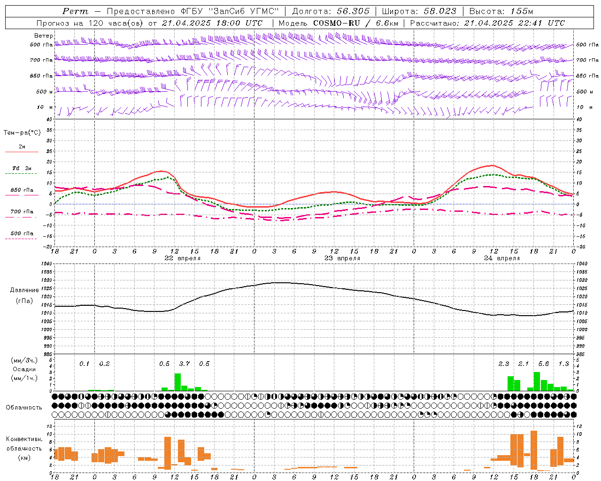This screenshot has height=481, width=601.
Task: Click the latitude value "Широта: 58.023"
Action: 419,11
